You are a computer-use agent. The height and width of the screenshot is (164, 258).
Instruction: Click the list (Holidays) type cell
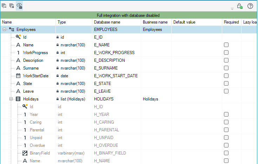click(x=74, y=99)
